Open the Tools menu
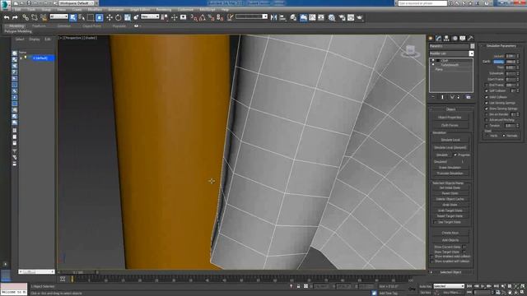Image resolution: width=527 pixels, height=296 pixels. click(x=31, y=10)
